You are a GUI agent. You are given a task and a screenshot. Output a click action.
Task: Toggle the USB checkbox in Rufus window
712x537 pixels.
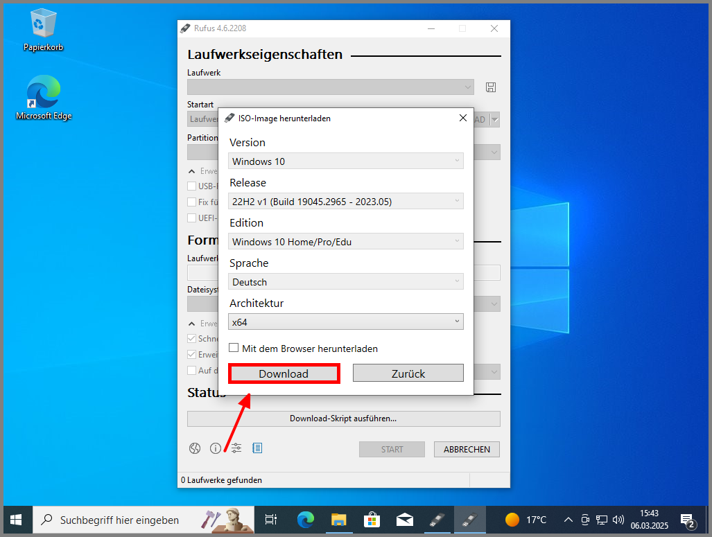pos(191,186)
